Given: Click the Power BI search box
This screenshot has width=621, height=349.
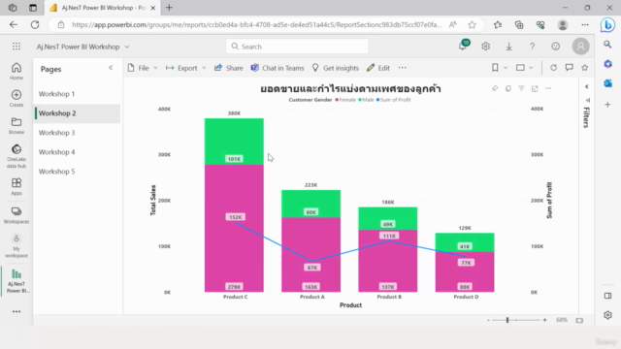Looking at the screenshot, I should [297, 47].
